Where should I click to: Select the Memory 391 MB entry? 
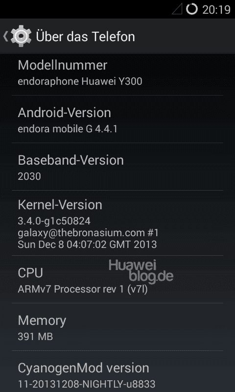(x=117, y=327)
